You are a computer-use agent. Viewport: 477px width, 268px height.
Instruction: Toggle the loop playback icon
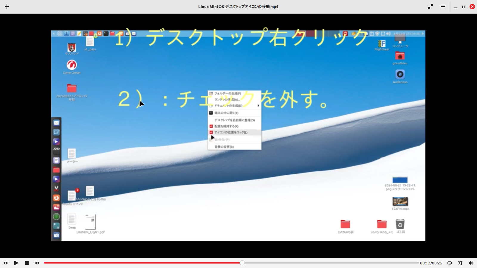[450, 263]
